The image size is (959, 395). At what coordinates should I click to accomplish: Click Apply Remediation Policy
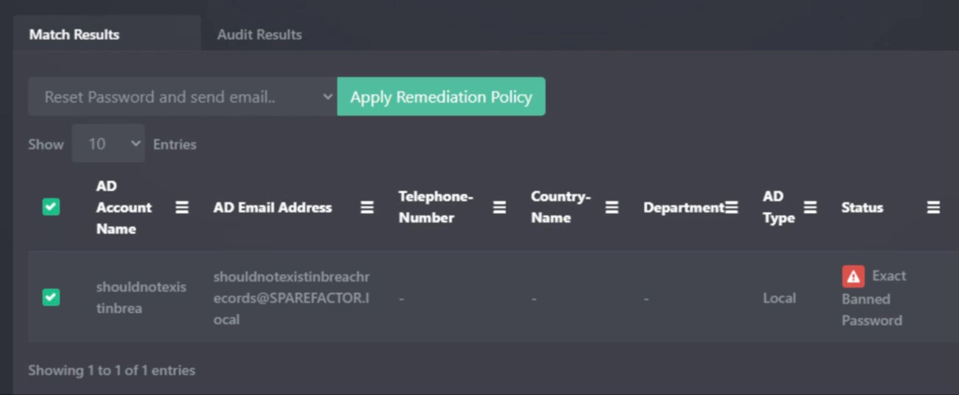(x=440, y=96)
